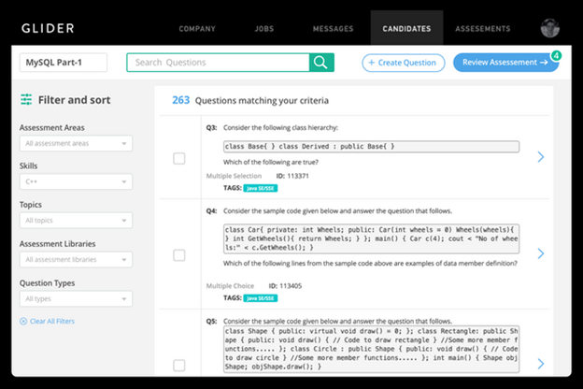Tick the checkbox for question Q4
This screenshot has width=583, height=389.
[x=178, y=255]
